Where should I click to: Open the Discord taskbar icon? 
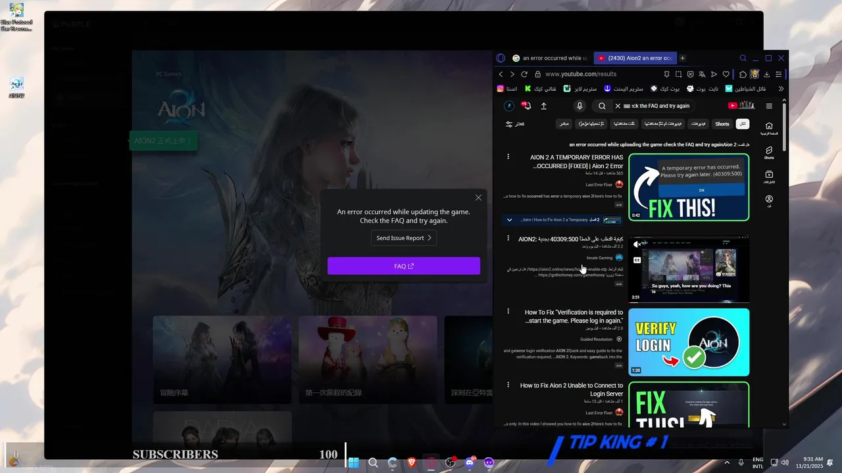click(x=470, y=462)
